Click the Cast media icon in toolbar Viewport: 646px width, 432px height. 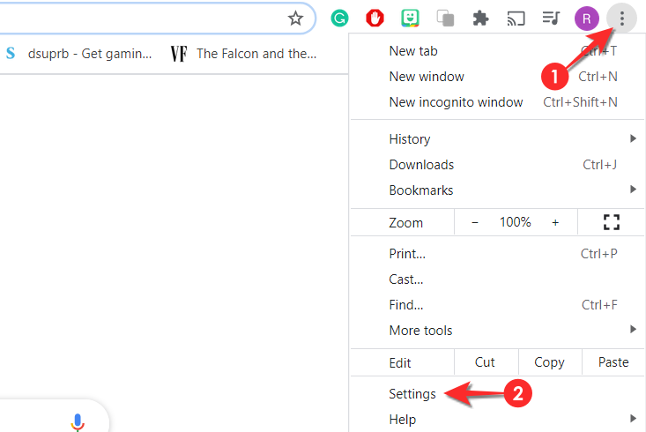(516, 19)
